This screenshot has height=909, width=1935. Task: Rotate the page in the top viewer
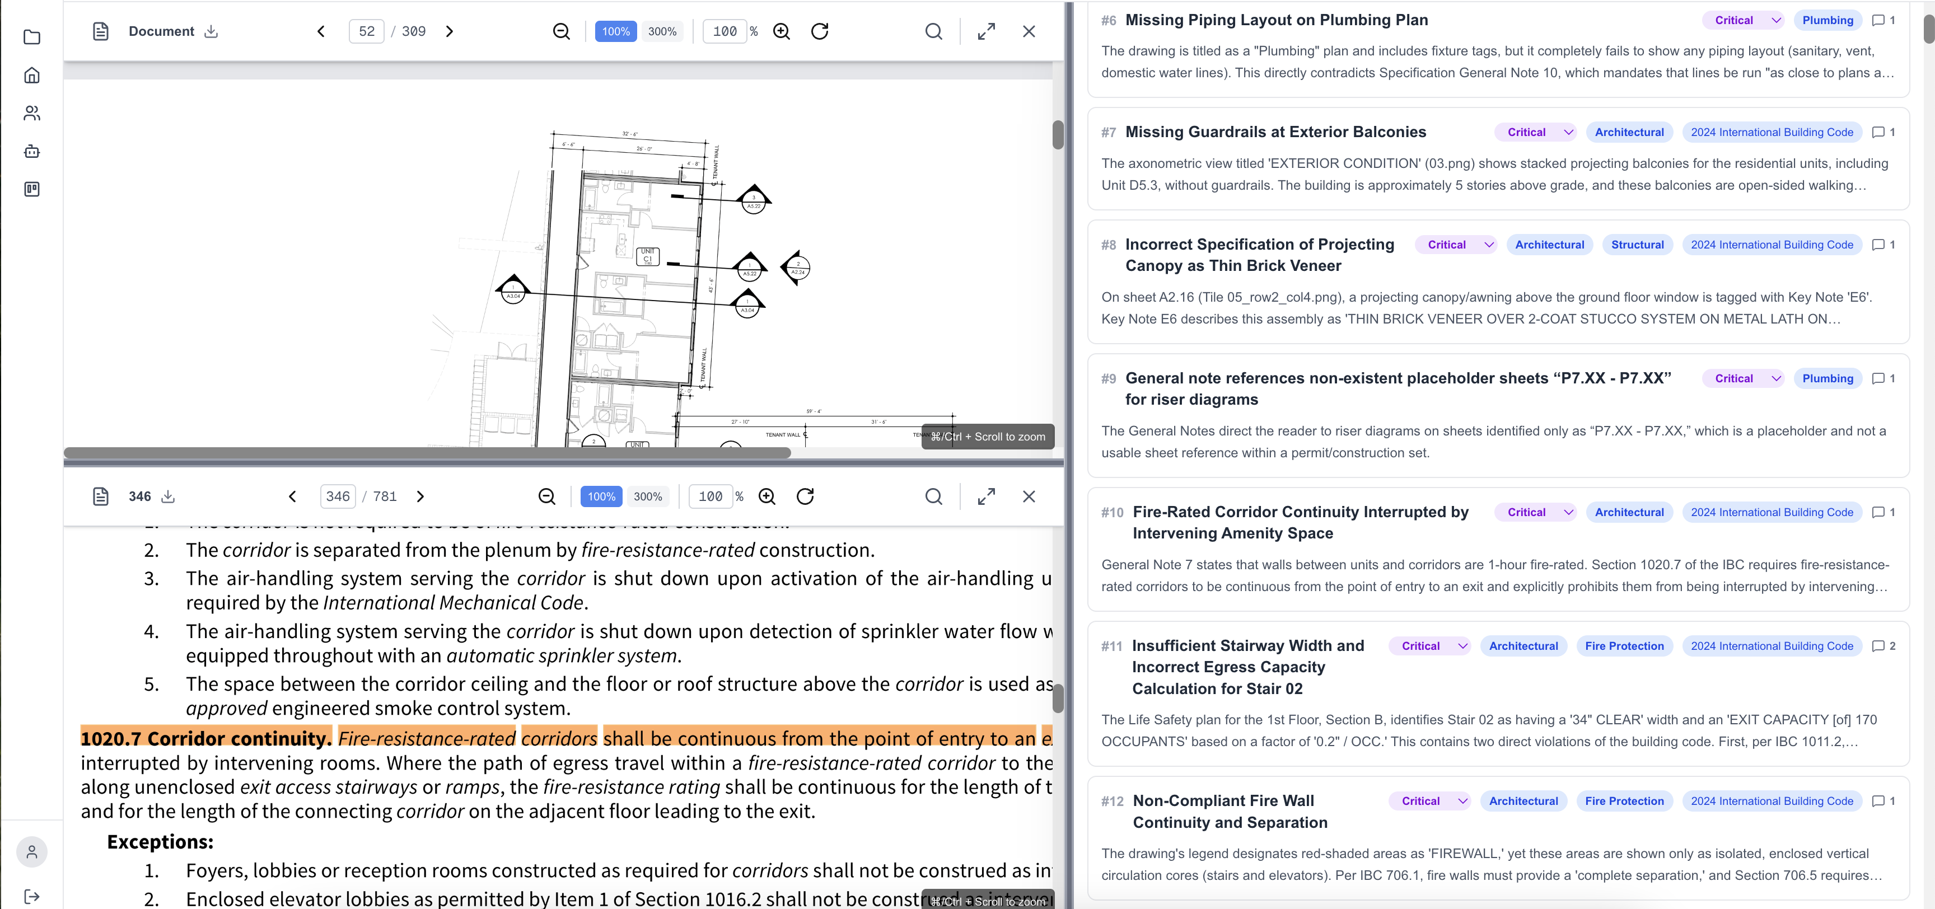point(820,31)
